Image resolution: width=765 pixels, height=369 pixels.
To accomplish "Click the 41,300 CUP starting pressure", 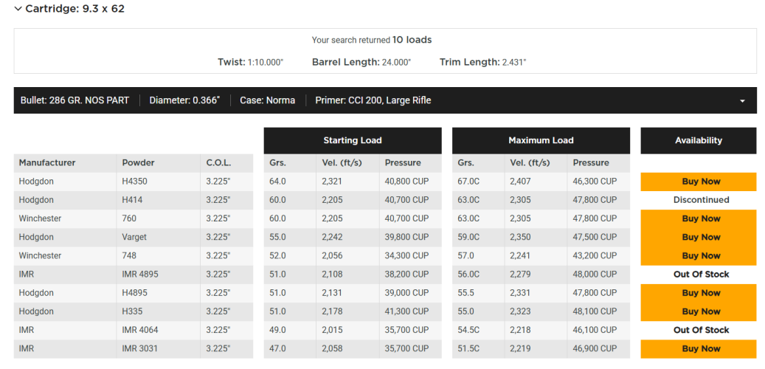I will pyautogui.click(x=407, y=311).
